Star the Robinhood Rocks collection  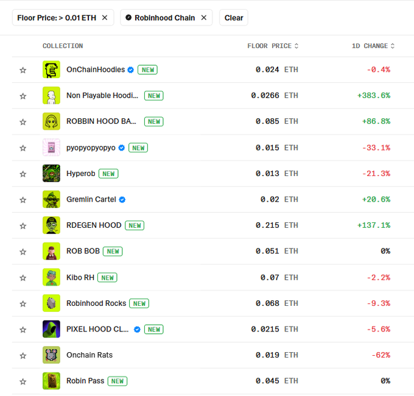pos(23,304)
